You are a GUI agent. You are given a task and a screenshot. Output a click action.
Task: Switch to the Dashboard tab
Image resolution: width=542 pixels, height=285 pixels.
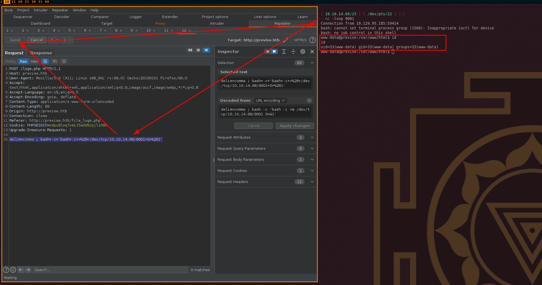coord(41,23)
